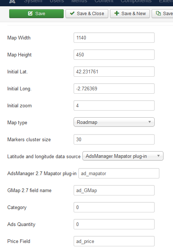Viewport: 173px width, 250px height.
Task: Open the Components menu
Action: pos(136,1)
